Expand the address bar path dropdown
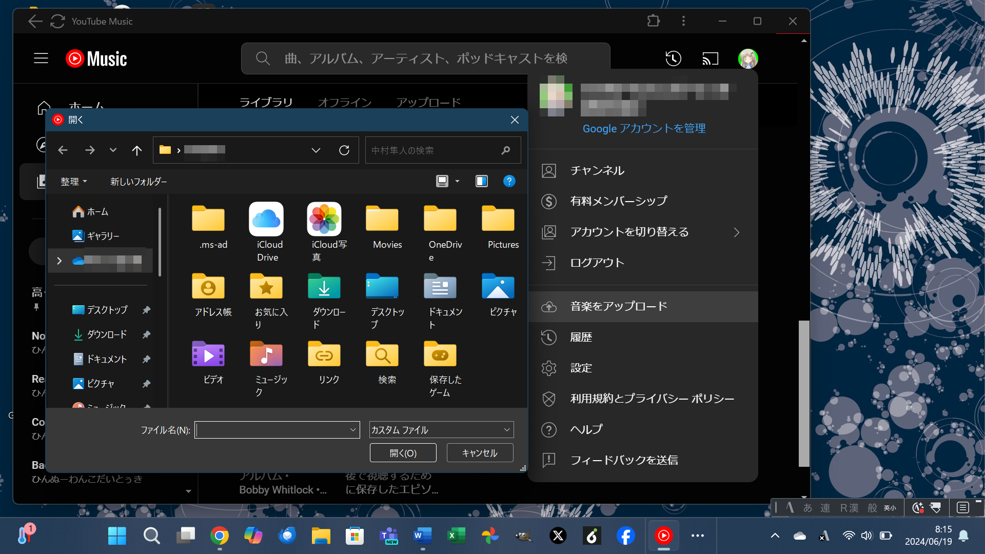Viewport: 985px width, 554px height. click(316, 150)
